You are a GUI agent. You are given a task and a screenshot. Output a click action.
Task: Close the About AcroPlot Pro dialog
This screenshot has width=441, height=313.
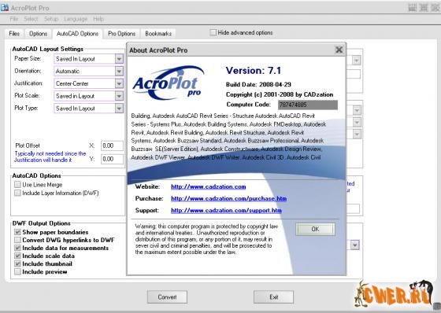(x=339, y=50)
